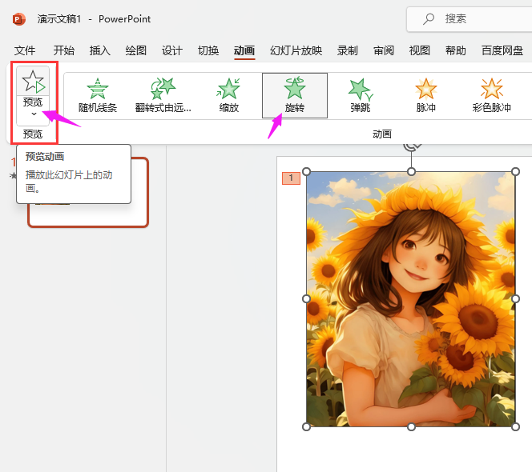The height and width of the screenshot is (472, 532).
Task: Open the Help (帮助) tab
Action: click(x=456, y=50)
